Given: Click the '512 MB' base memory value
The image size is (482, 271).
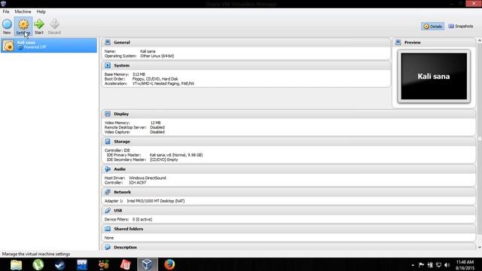Looking at the screenshot, I should click(139, 75).
